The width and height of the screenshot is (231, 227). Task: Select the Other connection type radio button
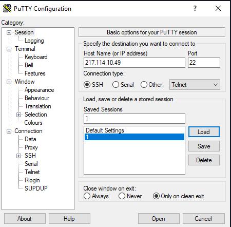144,85
